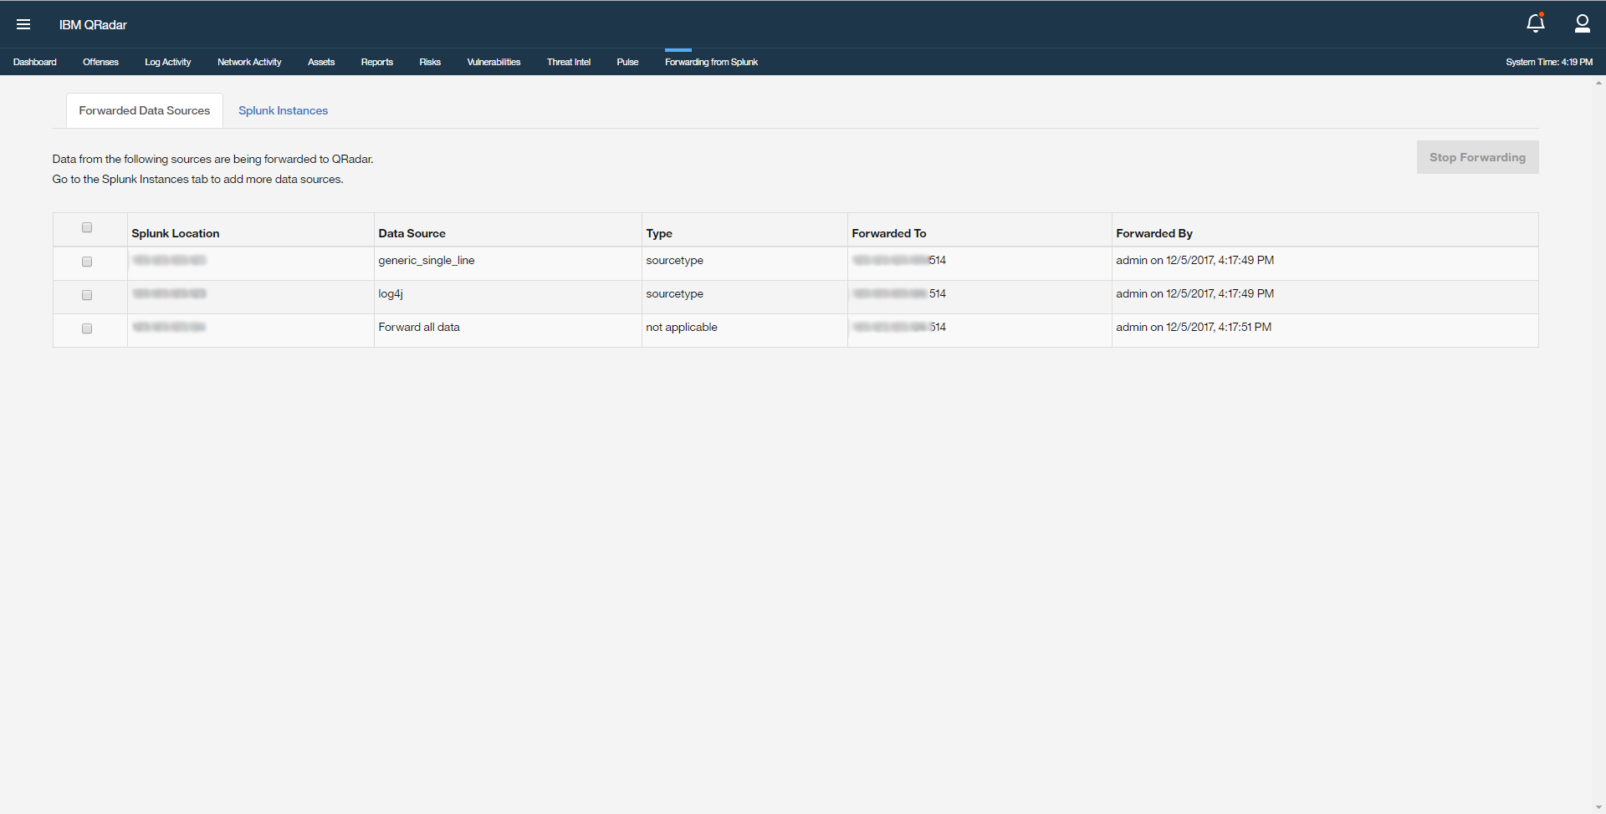This screenshot has width=1606, height=814.
Task: Open the Threat Intel tab
Action: point(569,62)
